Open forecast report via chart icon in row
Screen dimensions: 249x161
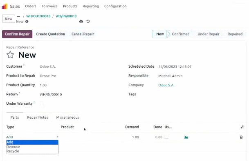(186, 137)
